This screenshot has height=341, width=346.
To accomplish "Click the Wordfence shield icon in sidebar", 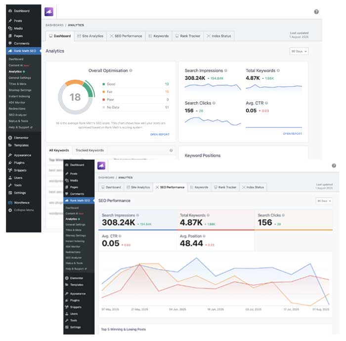I will tap(10, 203).
